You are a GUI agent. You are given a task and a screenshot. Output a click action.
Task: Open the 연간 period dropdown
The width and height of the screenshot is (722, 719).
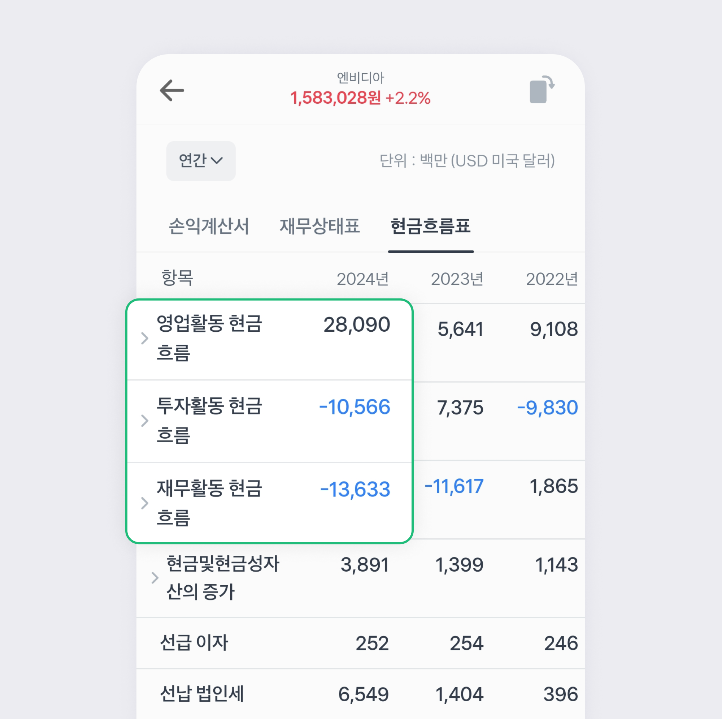tap(201, 160)
